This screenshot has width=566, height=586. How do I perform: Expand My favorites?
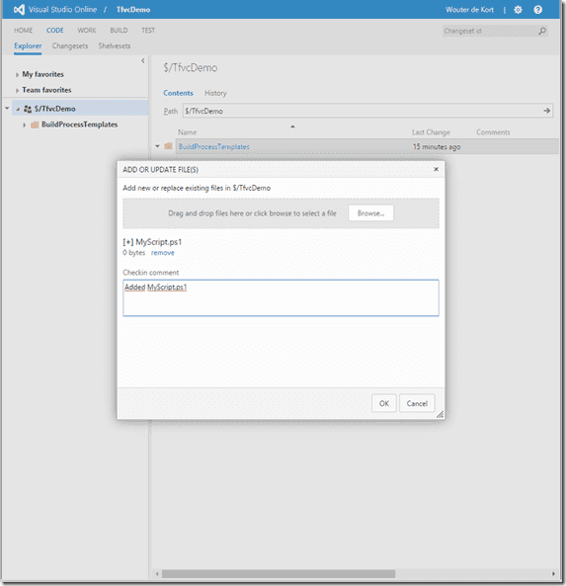click(17, 75)
